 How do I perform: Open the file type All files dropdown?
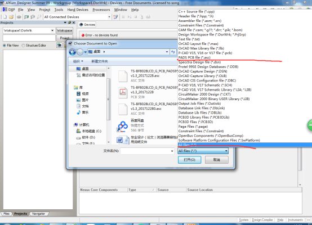pos(226,151)
